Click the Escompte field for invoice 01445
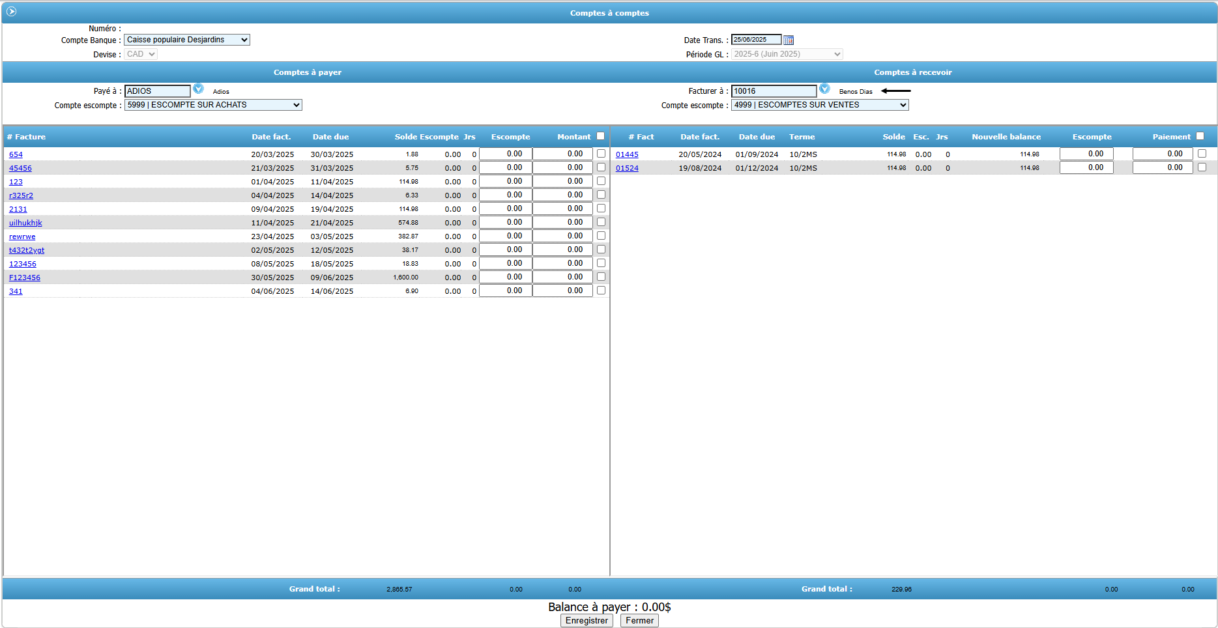1218x628 pixels. [1086, 154]
